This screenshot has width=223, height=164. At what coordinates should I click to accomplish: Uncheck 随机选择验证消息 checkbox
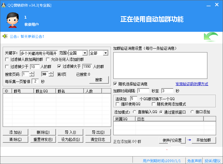[x=115, y=84]
